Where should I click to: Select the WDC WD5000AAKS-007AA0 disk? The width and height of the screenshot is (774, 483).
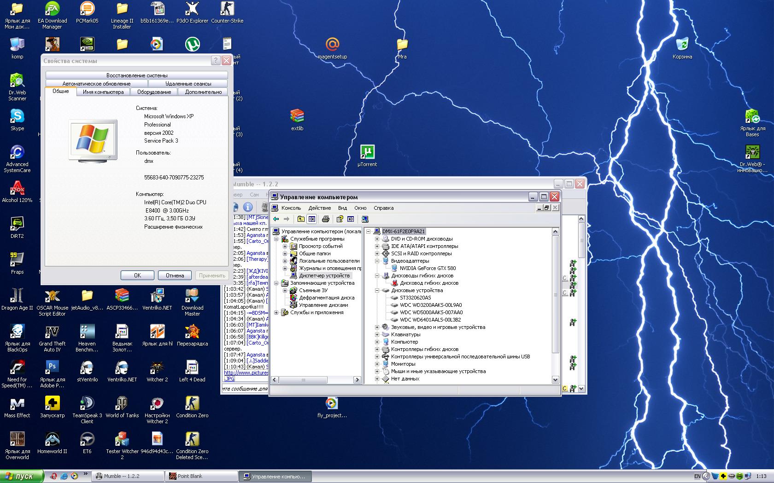pyautogui.click(x=431, y=312)
